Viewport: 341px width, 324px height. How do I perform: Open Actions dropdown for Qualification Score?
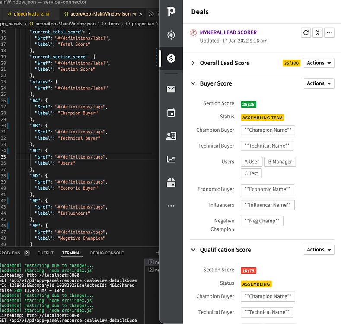click(x=319, y=250)
